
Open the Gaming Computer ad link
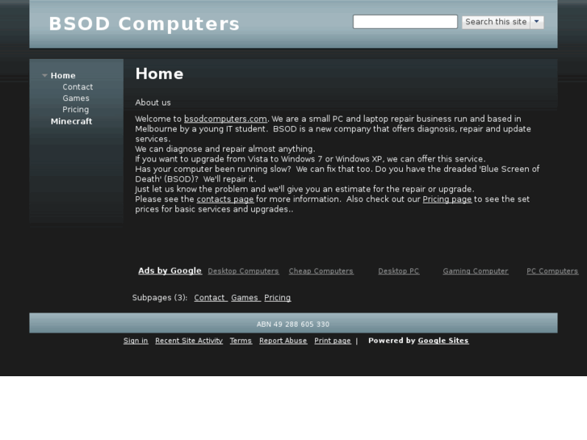coord(476,271)
